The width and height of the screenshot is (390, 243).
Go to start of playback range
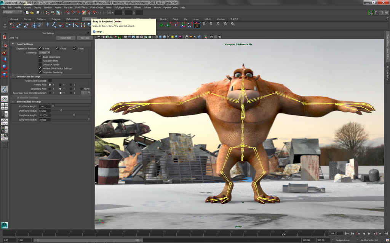347,234
